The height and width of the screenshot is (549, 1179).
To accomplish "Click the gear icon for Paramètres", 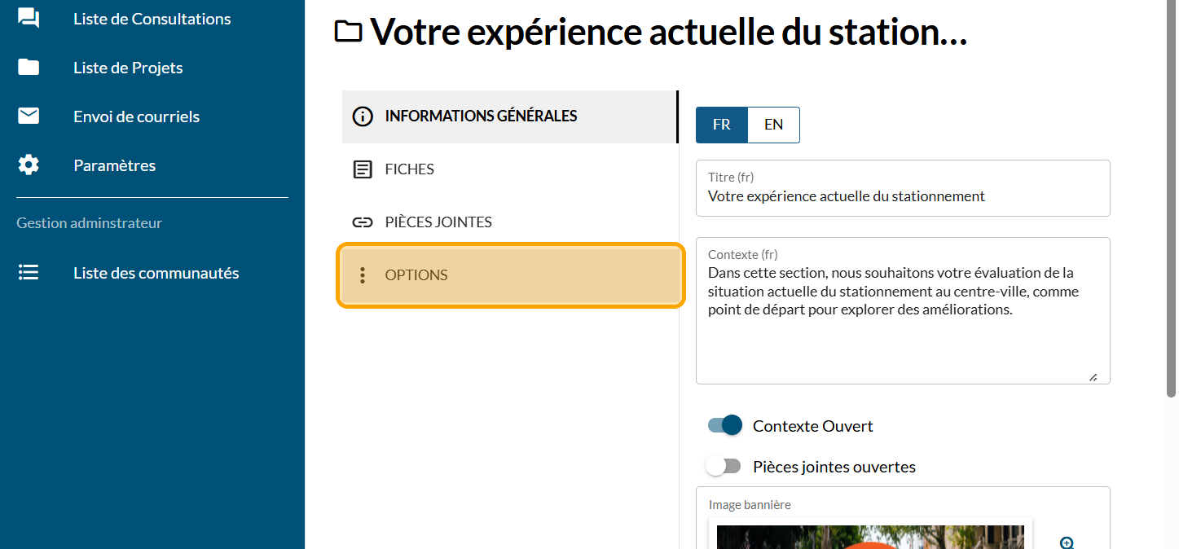I will [29, 165].
